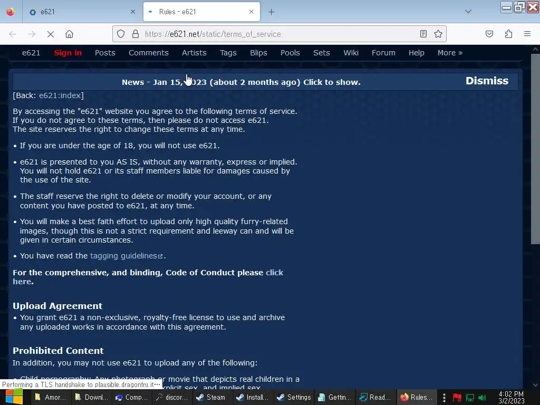Open the Comments section
This screenshot has height=405, width=540.
pyautogui.click(x=148, y=53)
